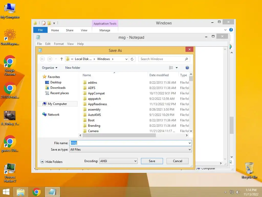This screenshot has height=197, width=262.
Task: Sort by Date modified column
Action: click(159, 75)
